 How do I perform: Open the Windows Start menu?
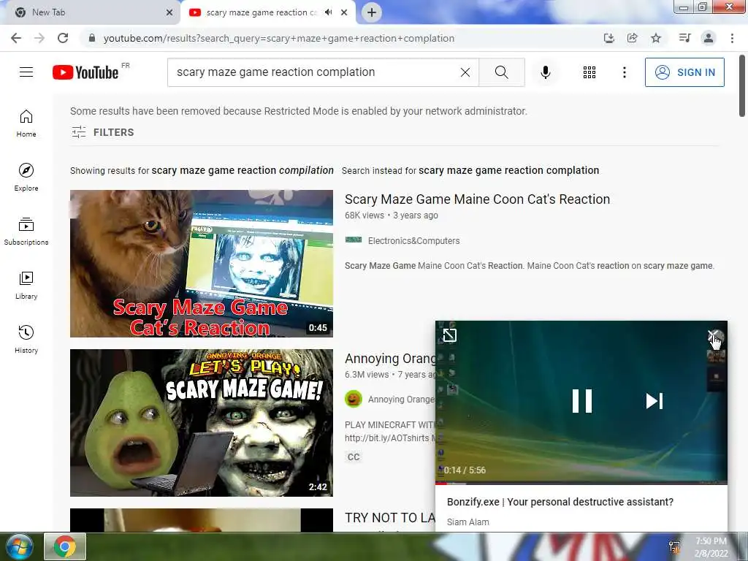coord(20,546)
